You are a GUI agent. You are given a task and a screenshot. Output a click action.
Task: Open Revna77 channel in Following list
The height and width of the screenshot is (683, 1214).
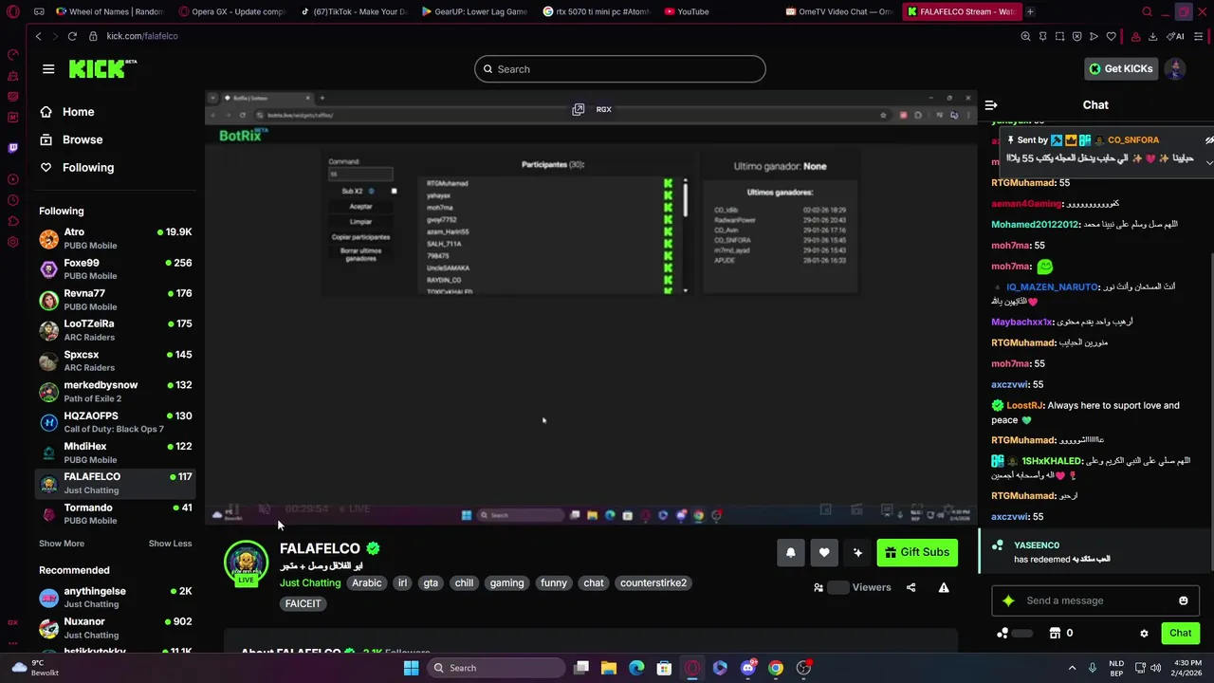point(115,300)
